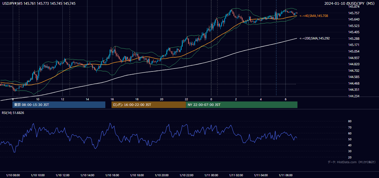The image size is (379, 178).
Task: Select the NY 22:00-07:00 JST session bar
Action: point(242,105)
